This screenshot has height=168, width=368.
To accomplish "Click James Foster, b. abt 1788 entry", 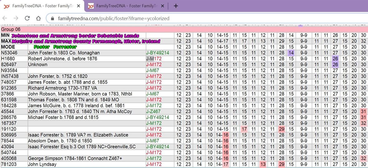I will tap(68, 82).
